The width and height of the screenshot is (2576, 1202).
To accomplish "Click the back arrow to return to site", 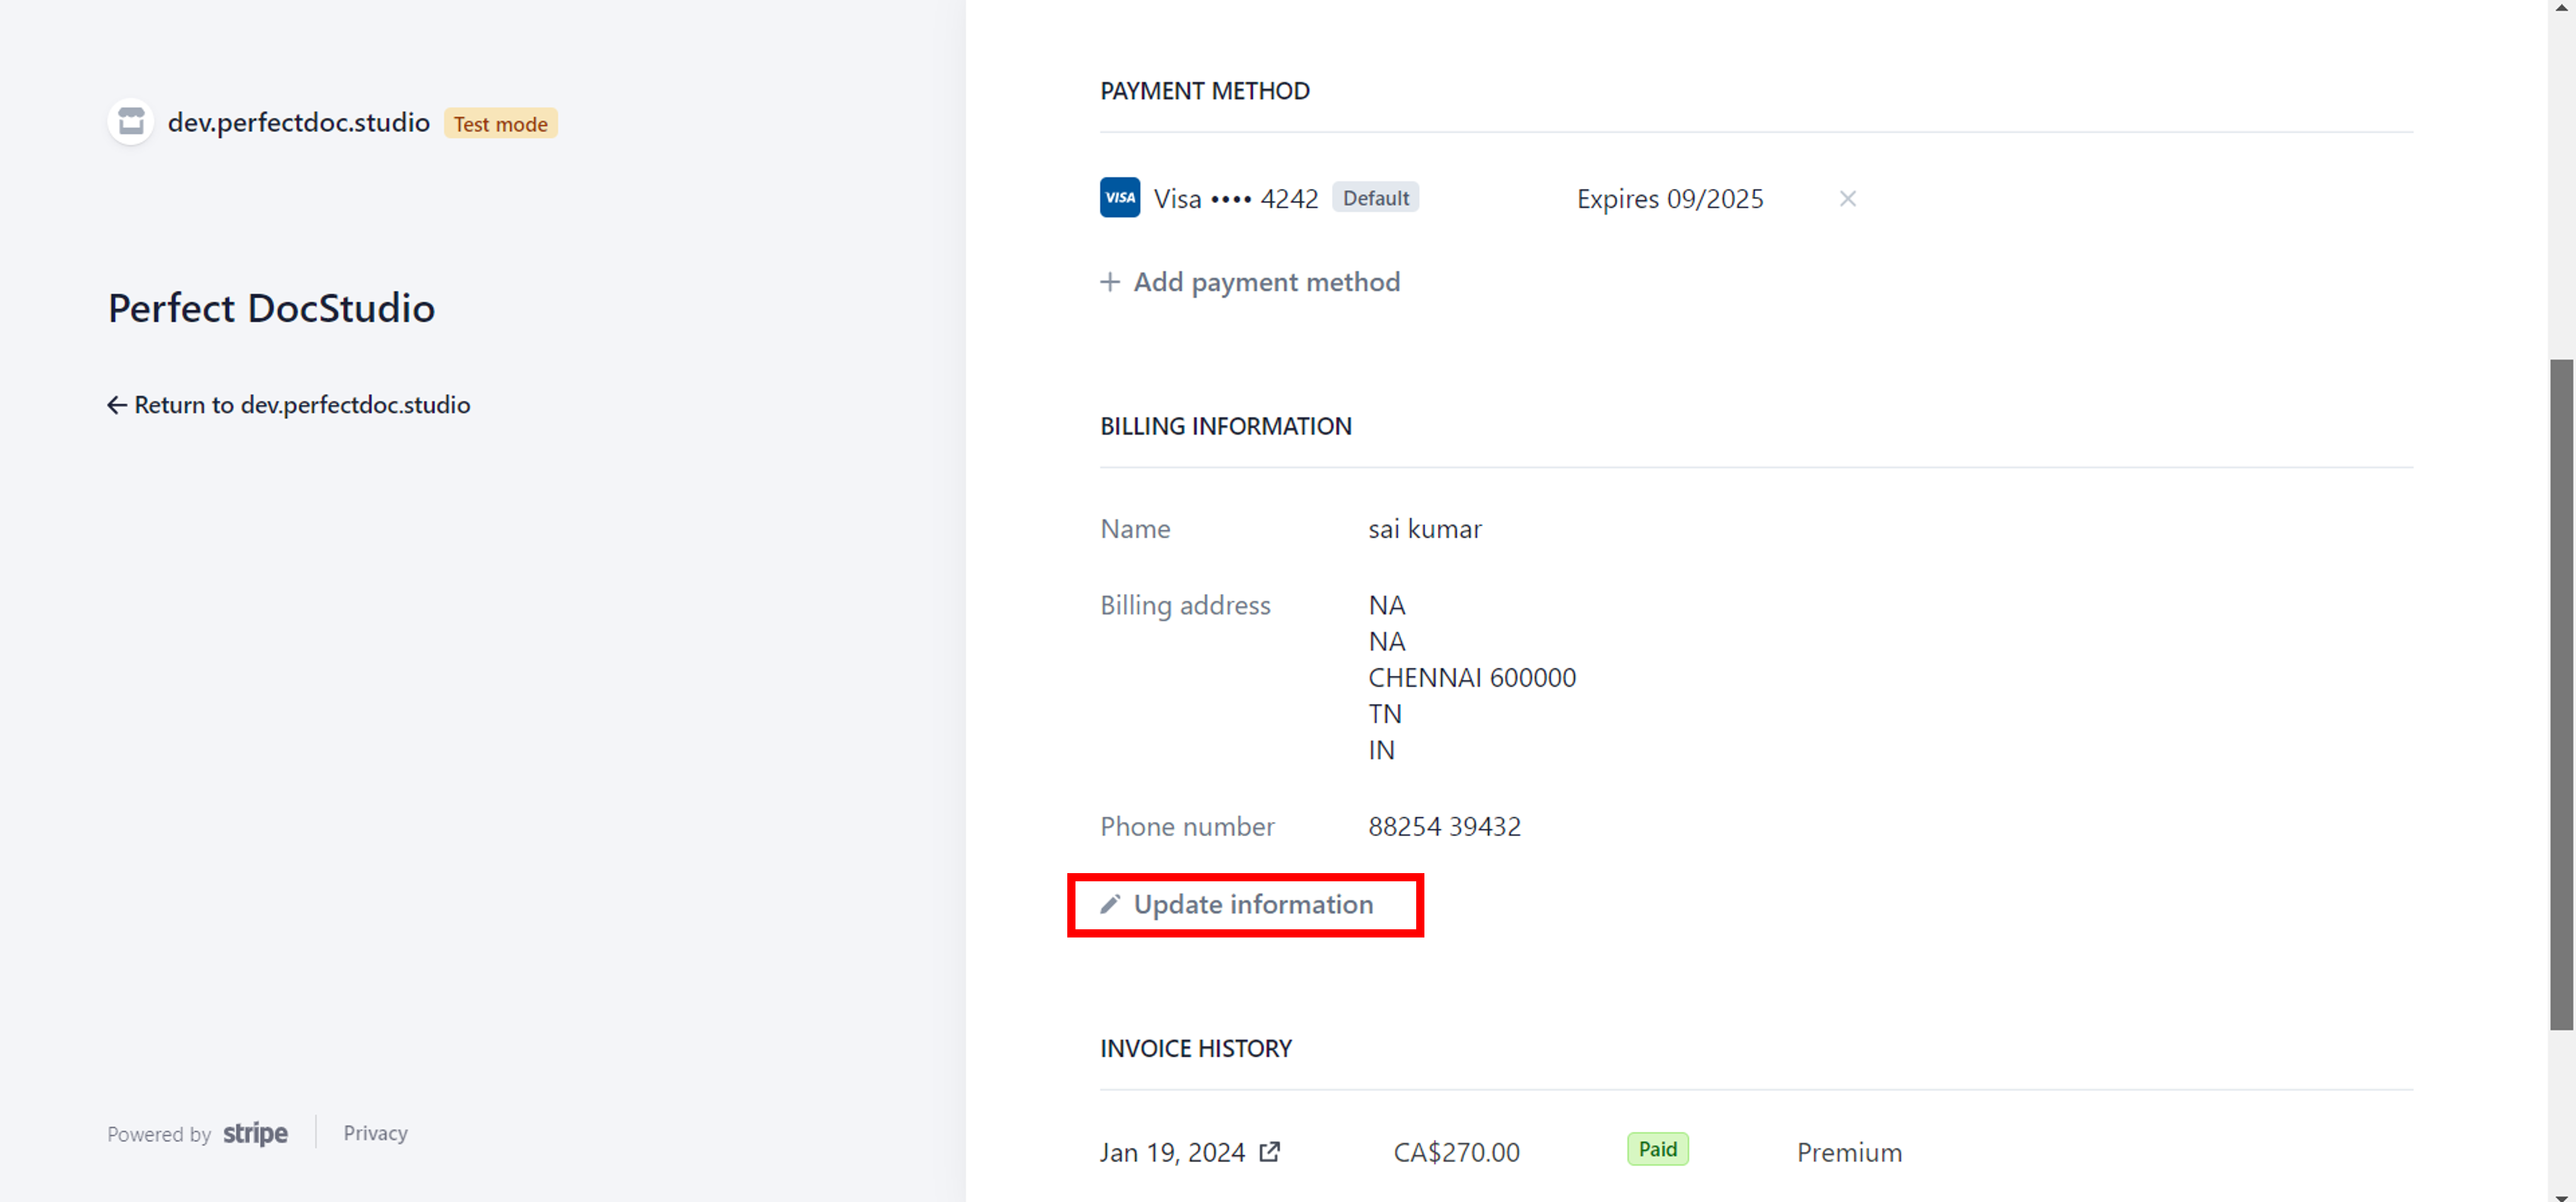I will (x=117, y=404).
